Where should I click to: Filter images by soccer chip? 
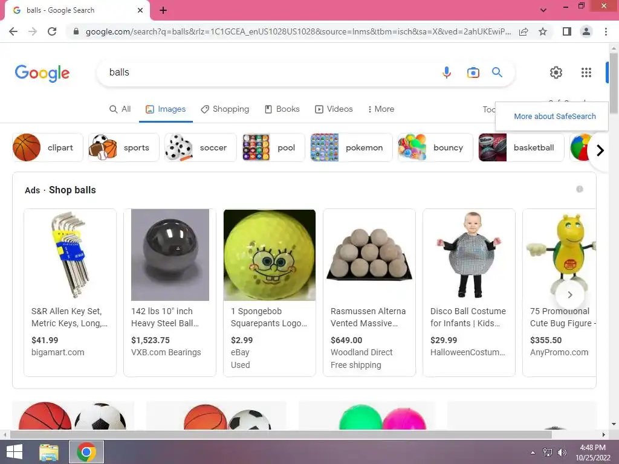click(201, 147)
